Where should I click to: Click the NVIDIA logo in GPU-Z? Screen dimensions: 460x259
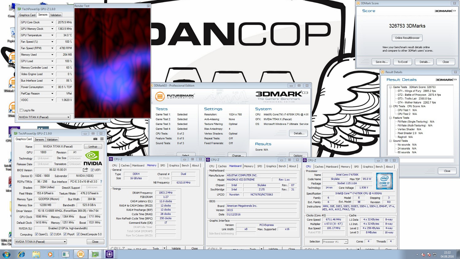(93, 158)
